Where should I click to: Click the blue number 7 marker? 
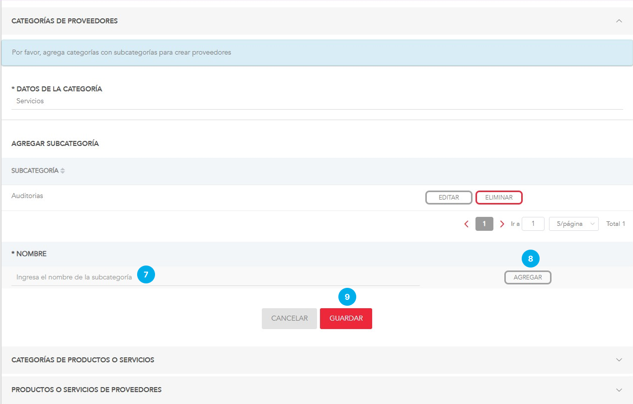click(x=146, y=274)
